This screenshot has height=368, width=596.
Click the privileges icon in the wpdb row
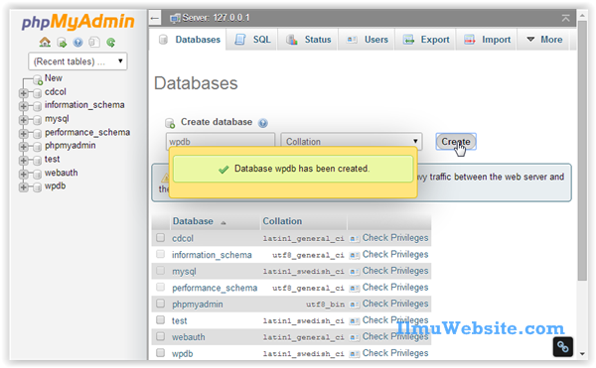(x=355, y=354)
